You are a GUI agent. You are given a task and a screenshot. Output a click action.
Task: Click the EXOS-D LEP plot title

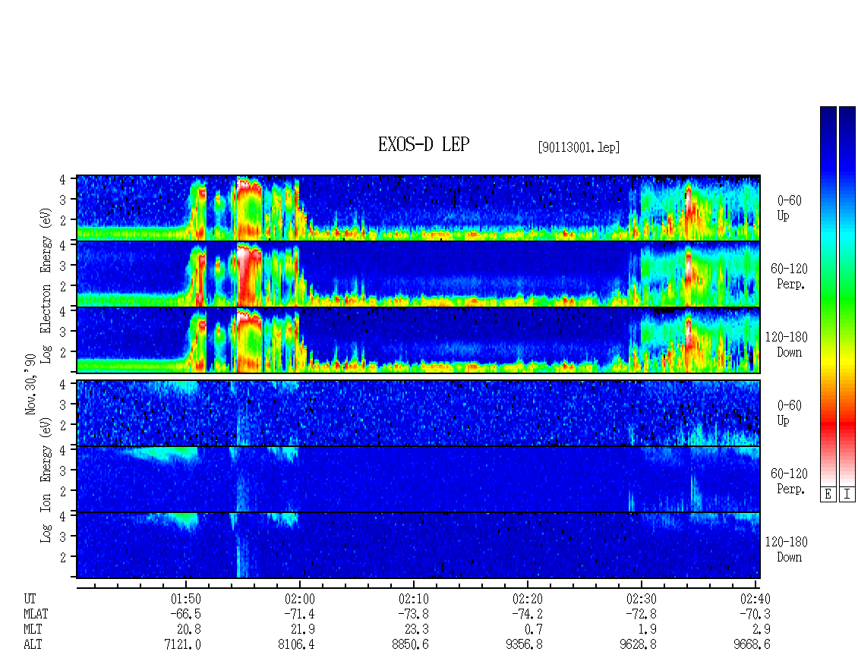pyautogui.click(x=424, y=144)
